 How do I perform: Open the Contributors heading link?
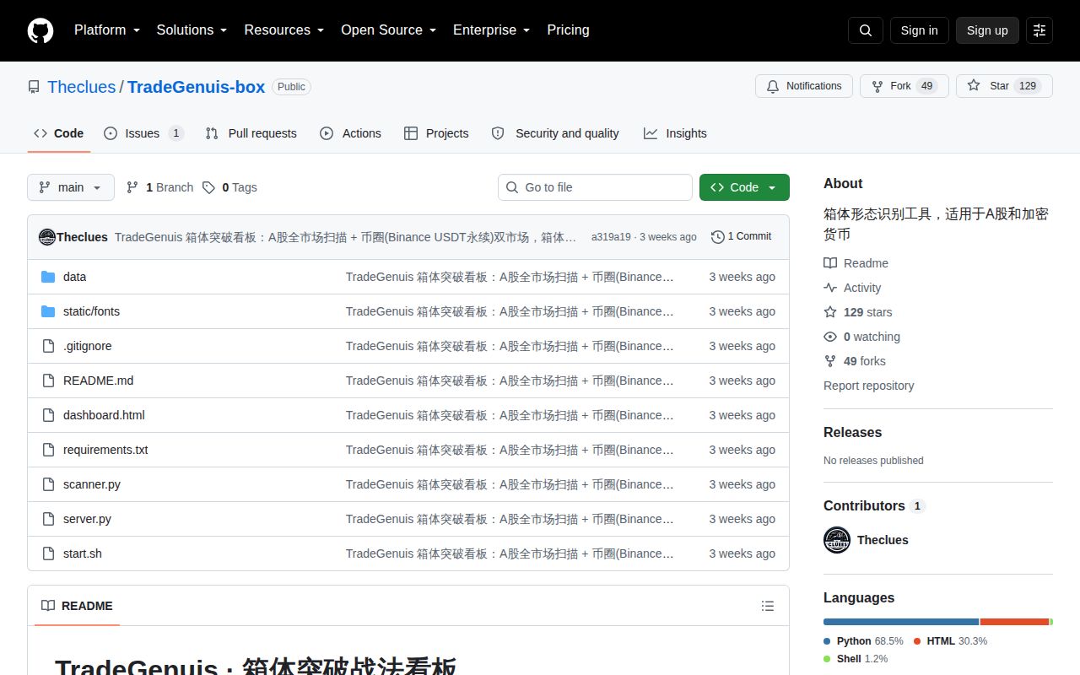(x=874, y=505)
